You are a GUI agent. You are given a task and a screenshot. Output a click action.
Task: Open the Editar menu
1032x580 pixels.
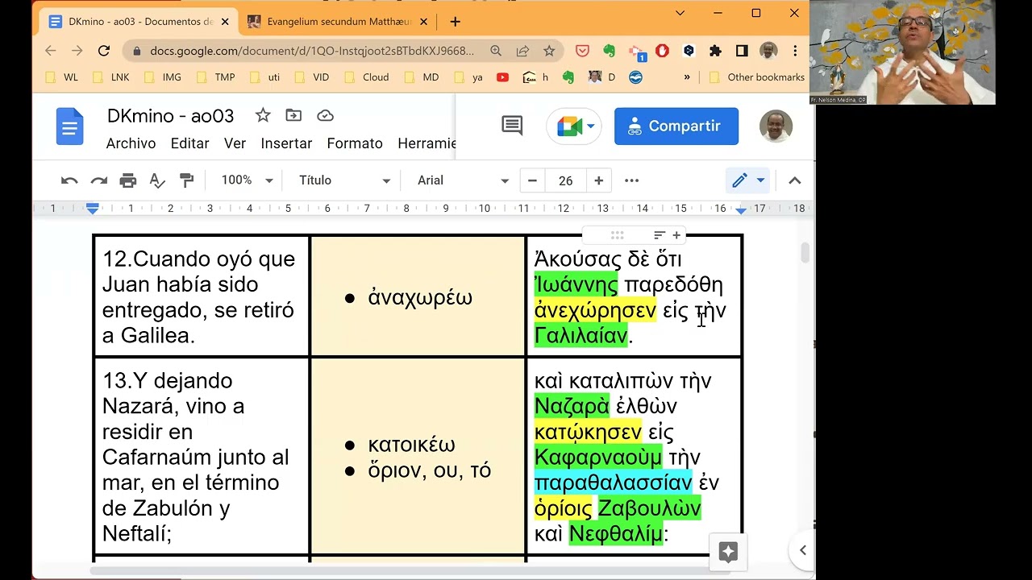click(189, 143)
